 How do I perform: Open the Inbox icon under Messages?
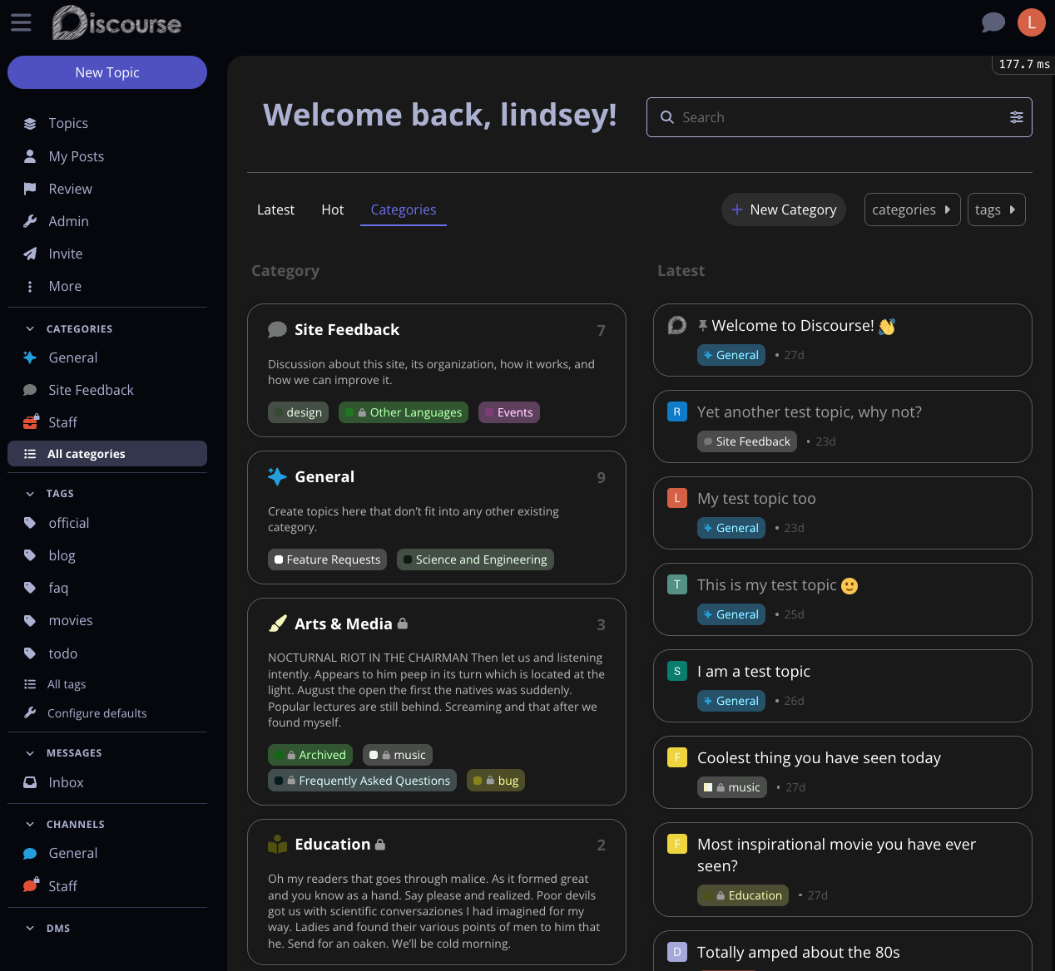[x=30, y=782]
